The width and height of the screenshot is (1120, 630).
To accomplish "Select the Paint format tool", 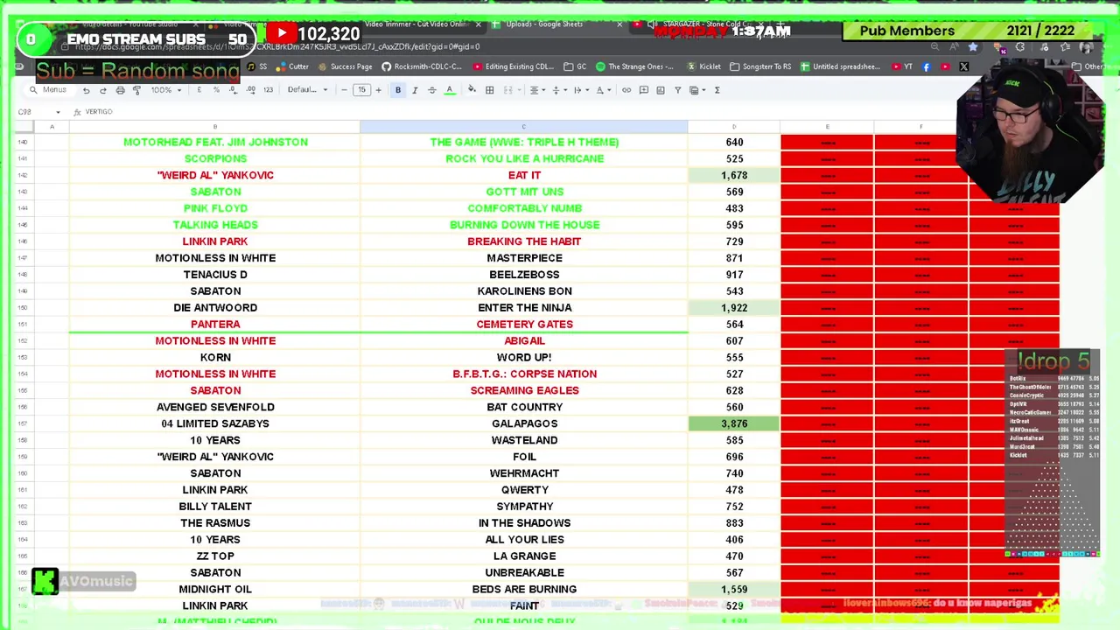I will tap(136, 90).
